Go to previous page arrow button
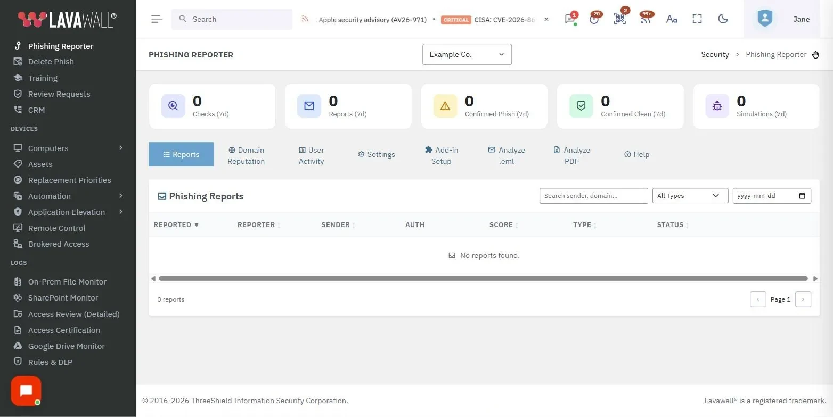 (758, 299)
